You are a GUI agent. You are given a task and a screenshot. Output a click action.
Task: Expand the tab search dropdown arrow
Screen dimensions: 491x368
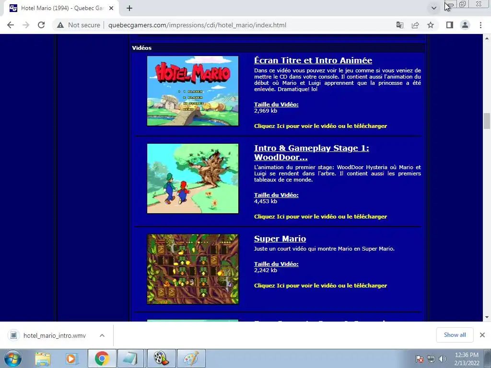433,8
